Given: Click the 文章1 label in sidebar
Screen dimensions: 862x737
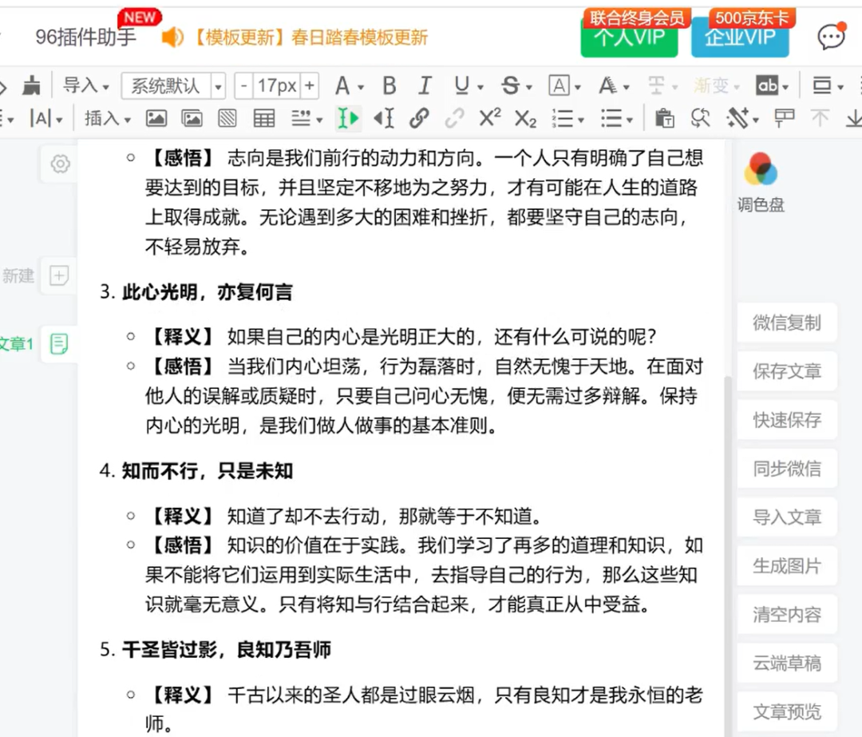Looking at the screenshot, I should 16,344.
